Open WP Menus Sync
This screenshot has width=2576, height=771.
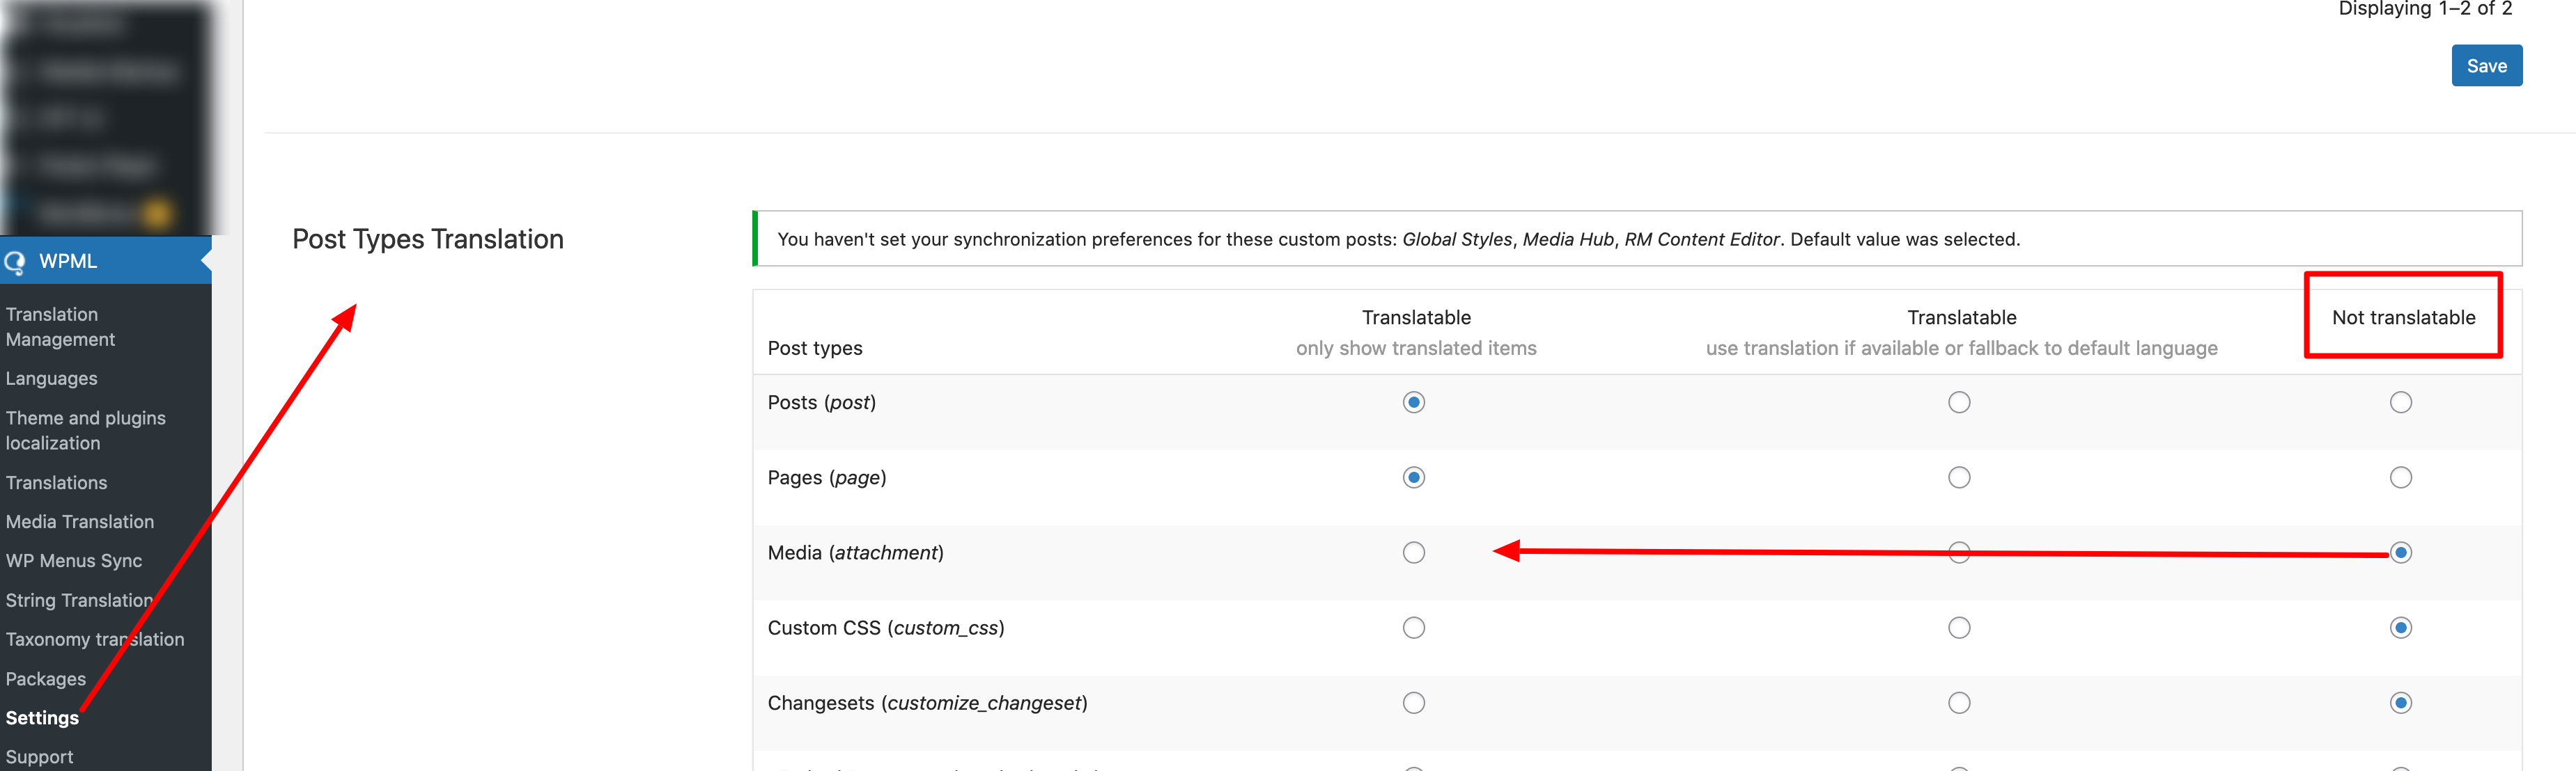74,560
